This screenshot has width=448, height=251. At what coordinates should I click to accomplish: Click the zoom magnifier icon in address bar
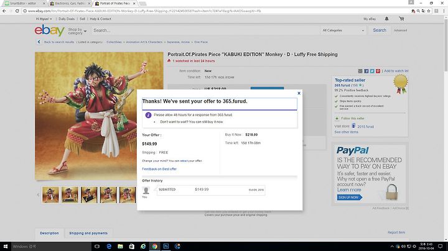(x=418, y=11)
